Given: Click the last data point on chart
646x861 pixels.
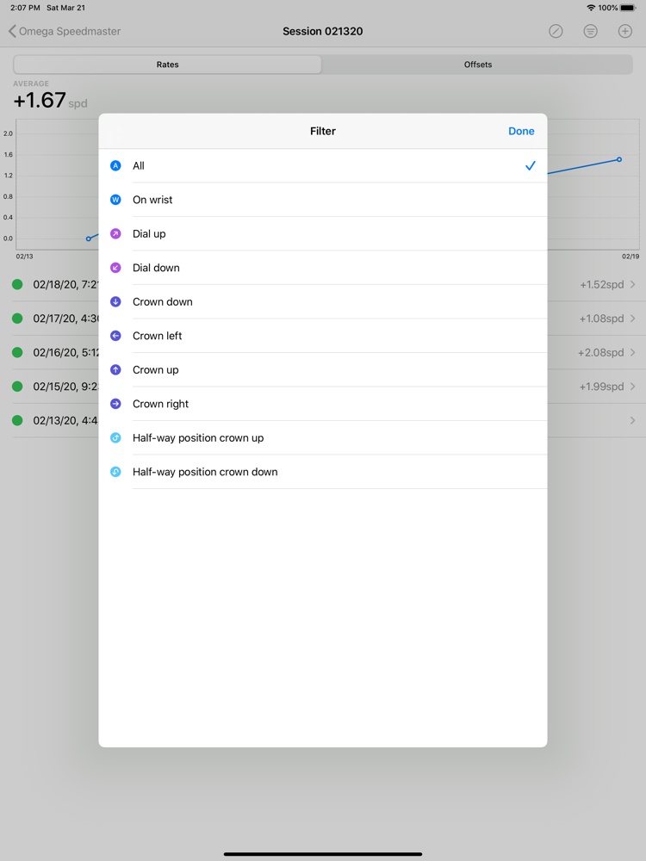Looking at the screenshot, I should click(x=619, y=159).
